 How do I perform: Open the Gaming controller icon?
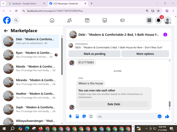pos(122,20)
